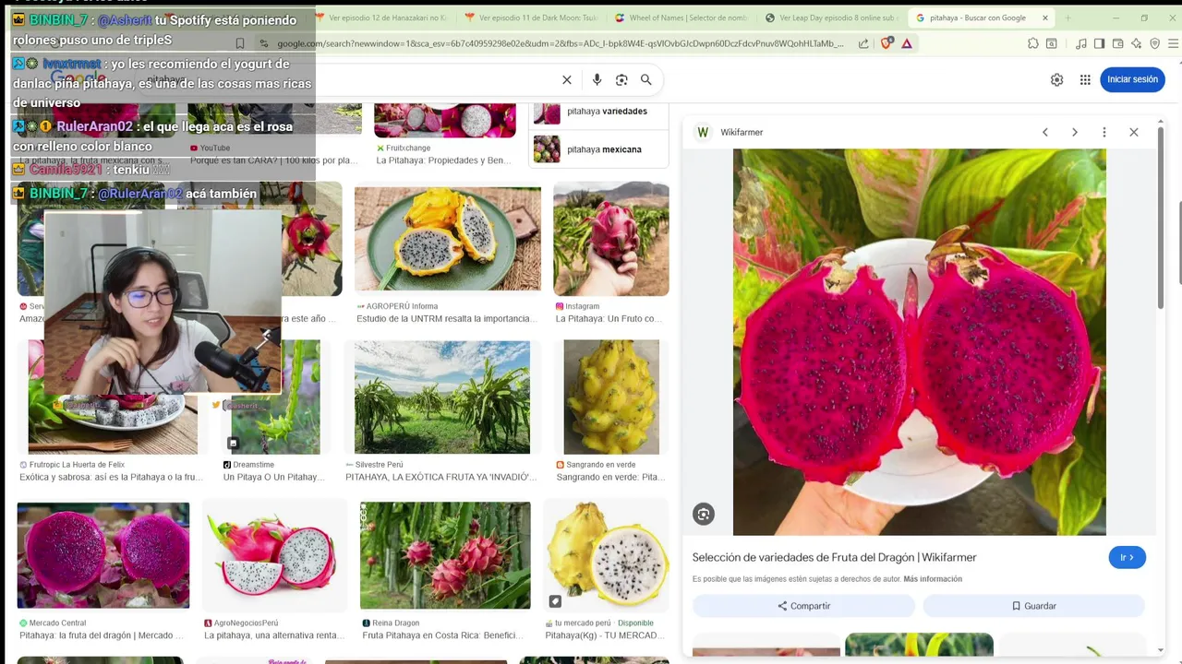1182x664 pixels.
Task: Switch to Wheel of Names tab
Action: (x=681, y=18)
